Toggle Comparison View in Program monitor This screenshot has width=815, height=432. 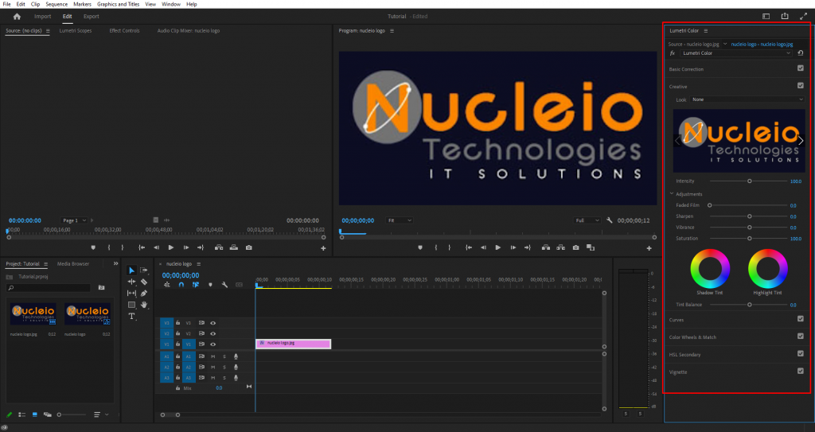point(591,248)
